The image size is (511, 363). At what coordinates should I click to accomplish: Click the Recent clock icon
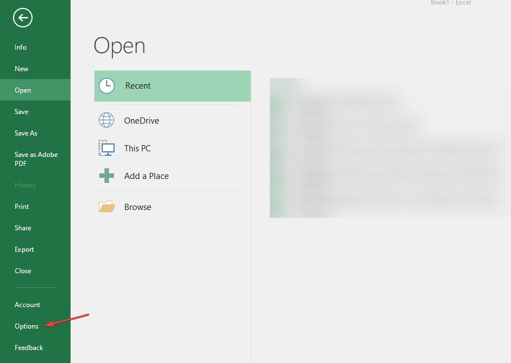pos(107,86)
